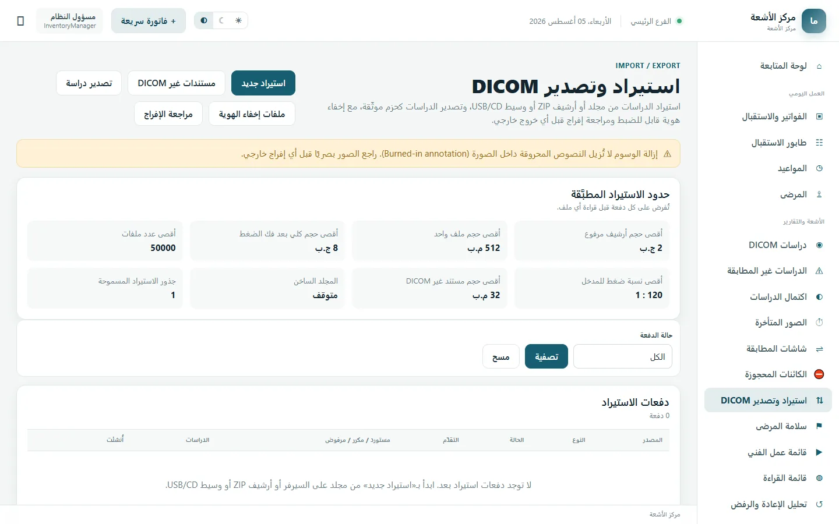Click the warning icon in the yellow alert banner
The image size is (839, 524).
pyautogui.click(x=667, y=154)
